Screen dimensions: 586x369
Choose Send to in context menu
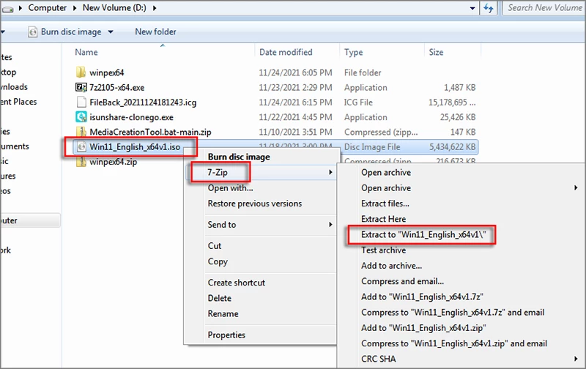pyautogui.click(x=222, y=225)
